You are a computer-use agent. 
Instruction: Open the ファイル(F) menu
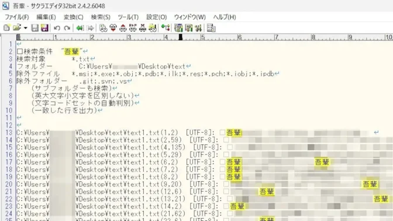click(17, 17)
